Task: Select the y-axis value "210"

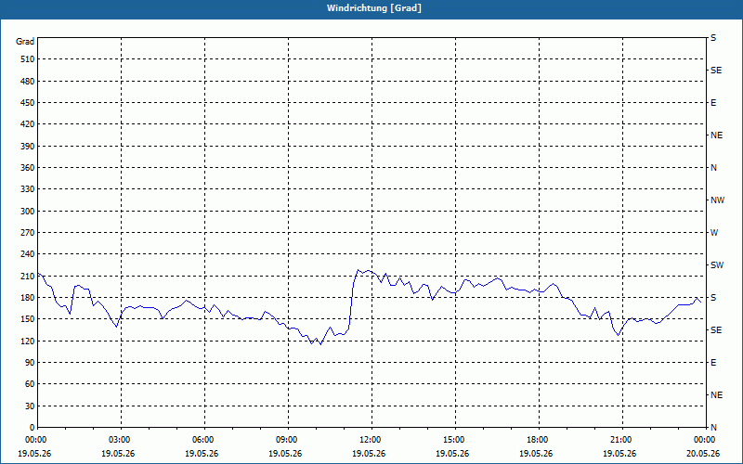Action: (28, 276)
